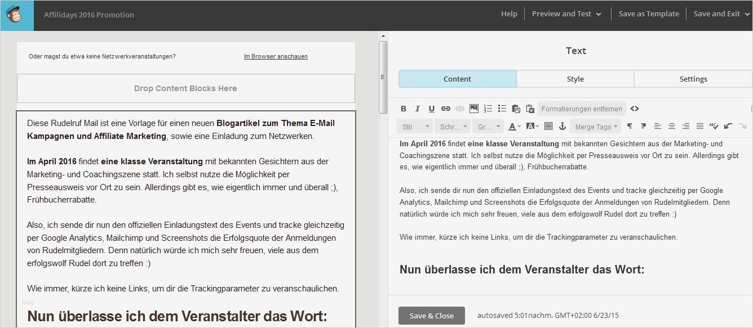Click the heading in the editor text area
Viewport: 753px width, 328px height.
[x=522, y=269]
